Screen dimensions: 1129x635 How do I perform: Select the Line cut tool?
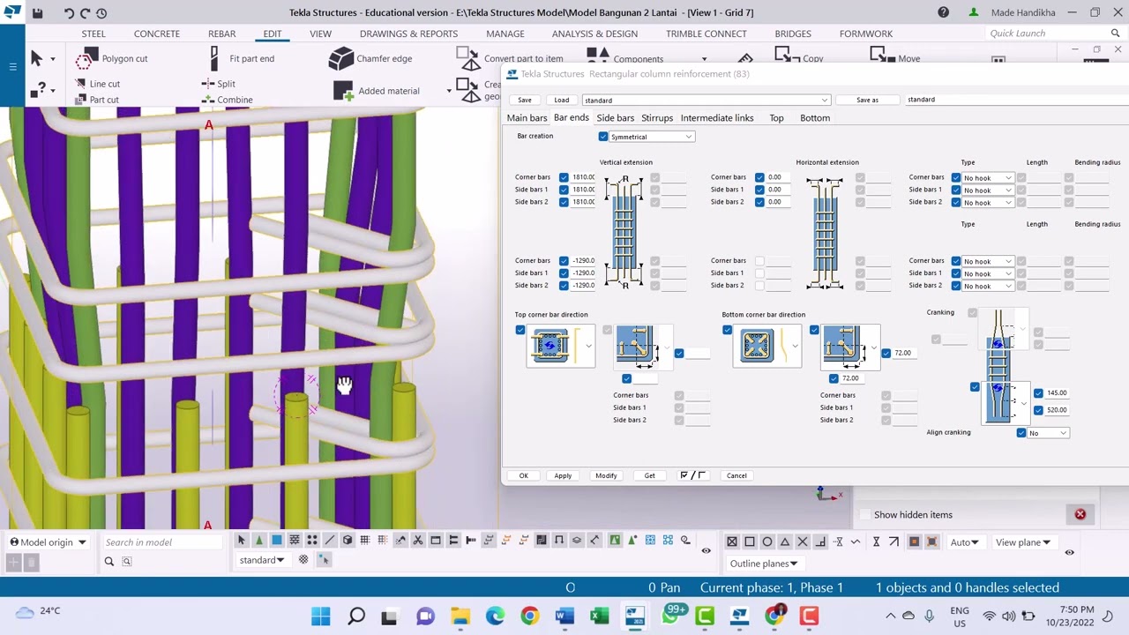point(98,84)
